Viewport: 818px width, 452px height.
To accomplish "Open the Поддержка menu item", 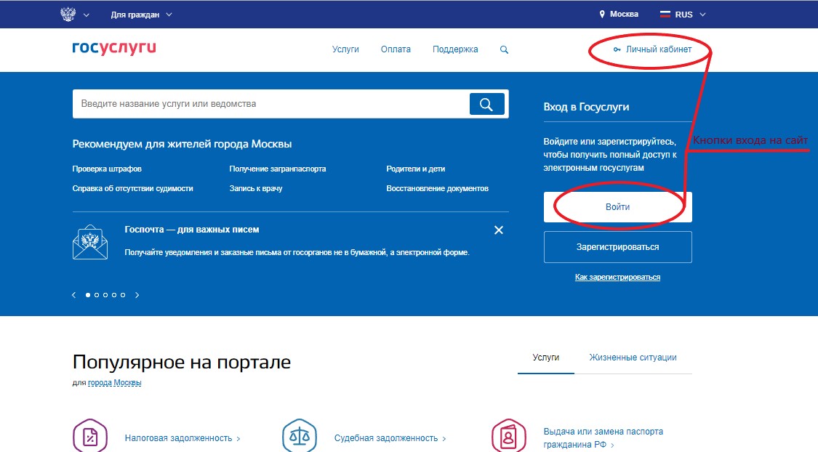I will [455, 49].
